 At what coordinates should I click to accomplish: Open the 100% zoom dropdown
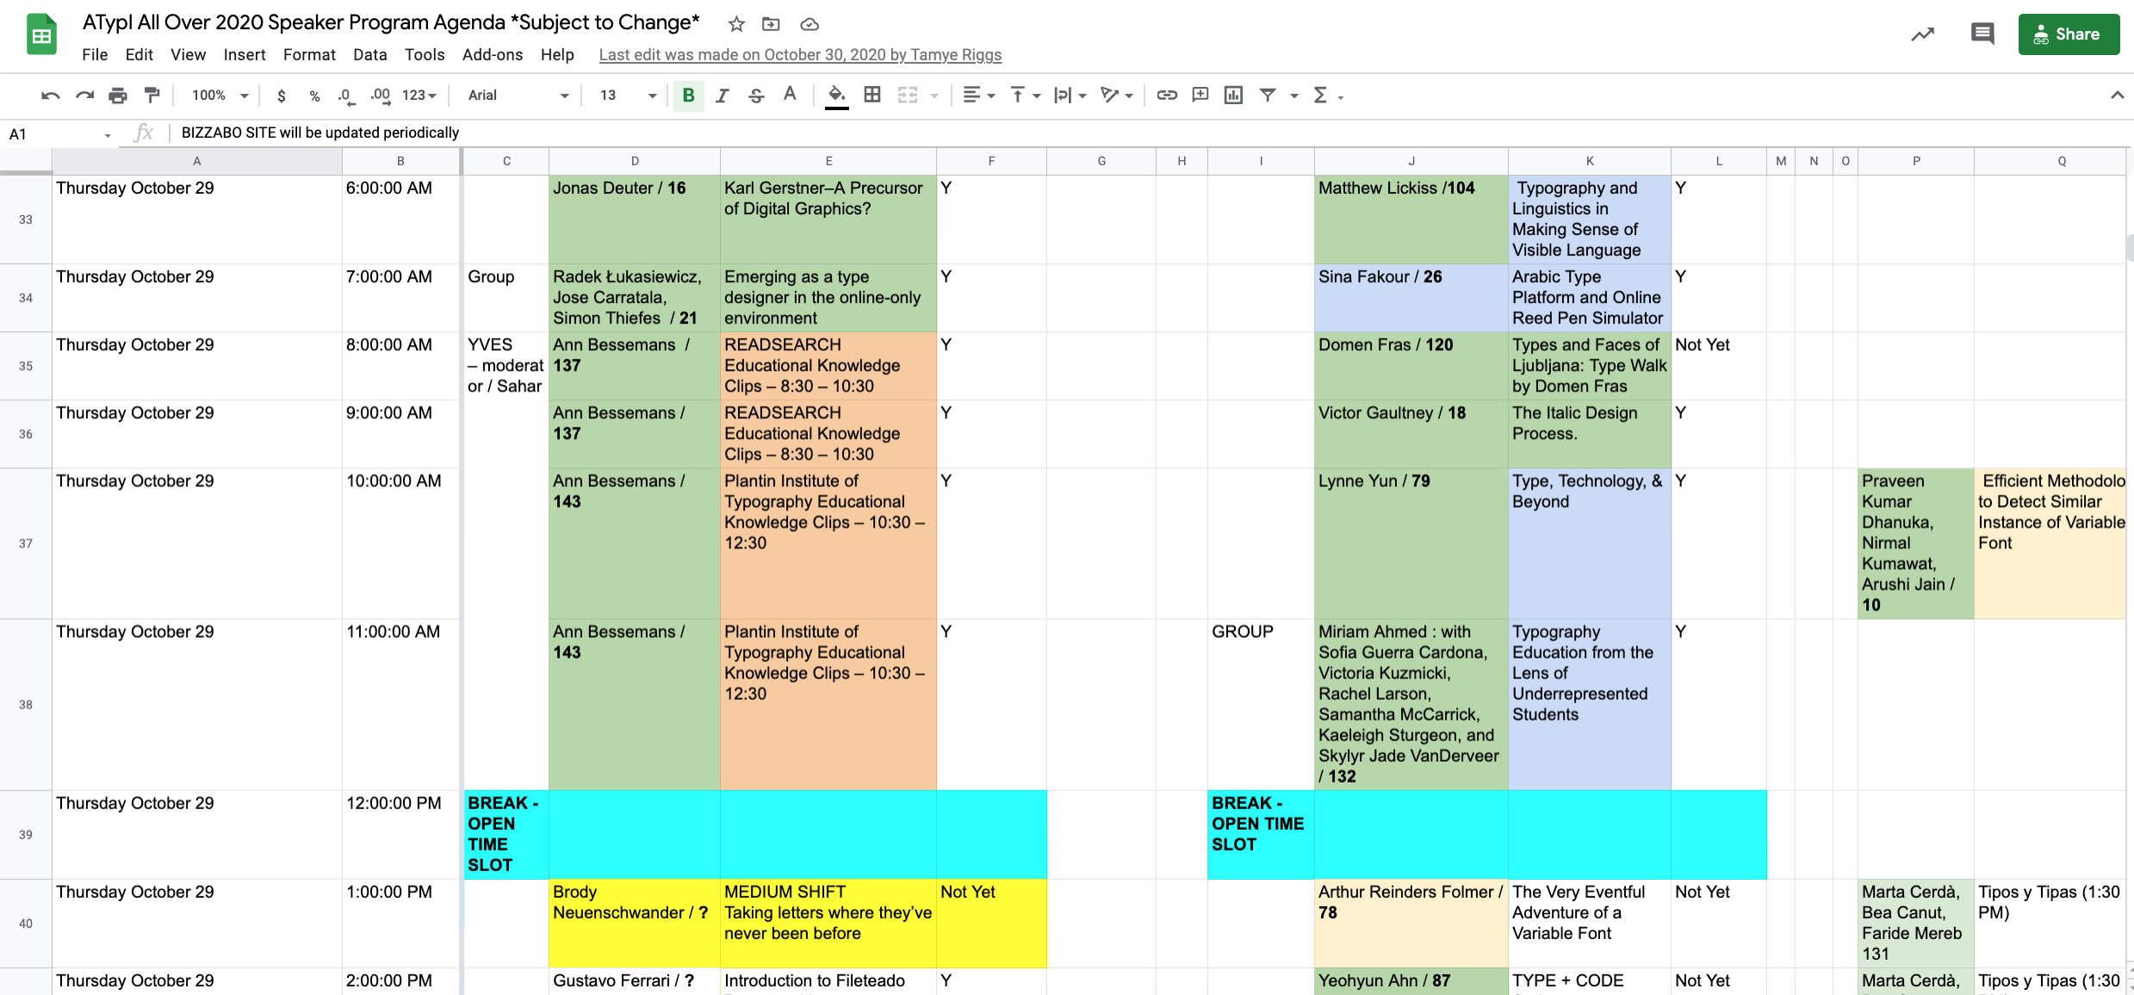tap(220, 96)
